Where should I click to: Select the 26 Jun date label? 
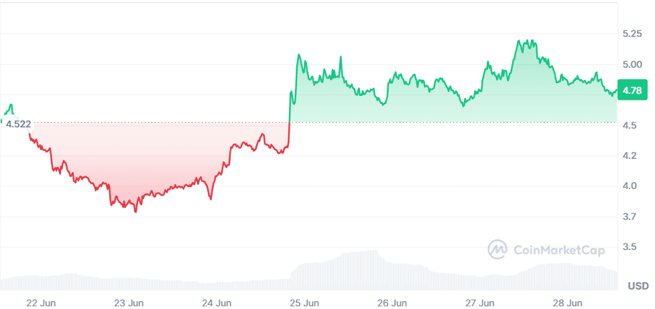click(x=392, y=302)
